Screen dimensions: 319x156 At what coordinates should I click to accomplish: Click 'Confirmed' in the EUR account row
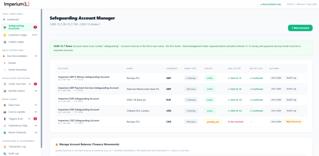(x=256, y=100)
